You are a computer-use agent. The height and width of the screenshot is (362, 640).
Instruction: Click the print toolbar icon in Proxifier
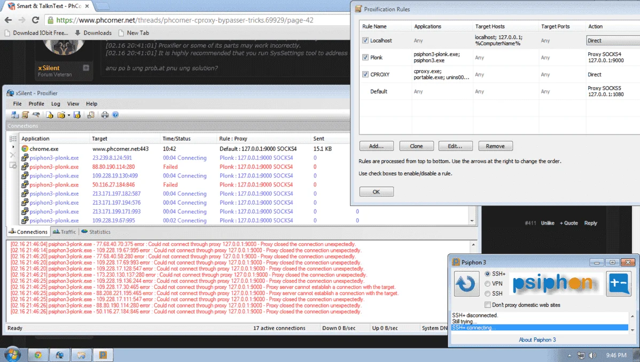105,115
